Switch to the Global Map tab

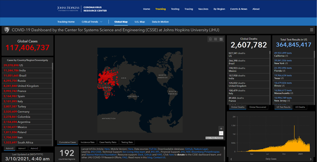pos(121,22)
